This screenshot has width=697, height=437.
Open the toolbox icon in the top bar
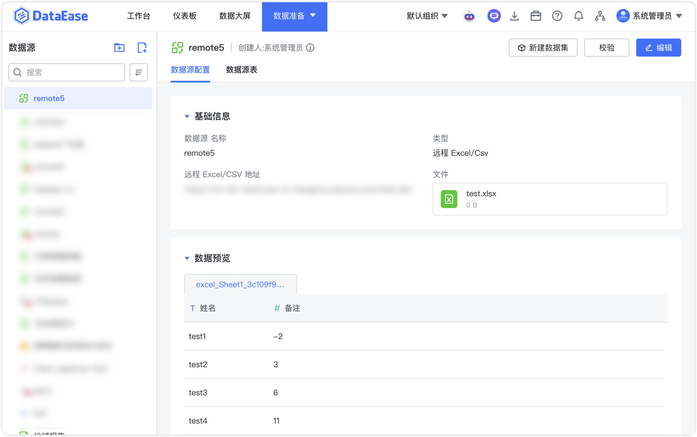coord(535,16)
